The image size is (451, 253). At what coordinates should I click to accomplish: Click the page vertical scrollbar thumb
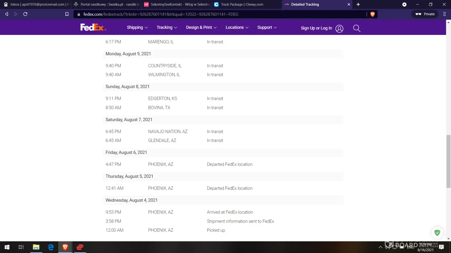pyautogui.click(x=448, y=161)
